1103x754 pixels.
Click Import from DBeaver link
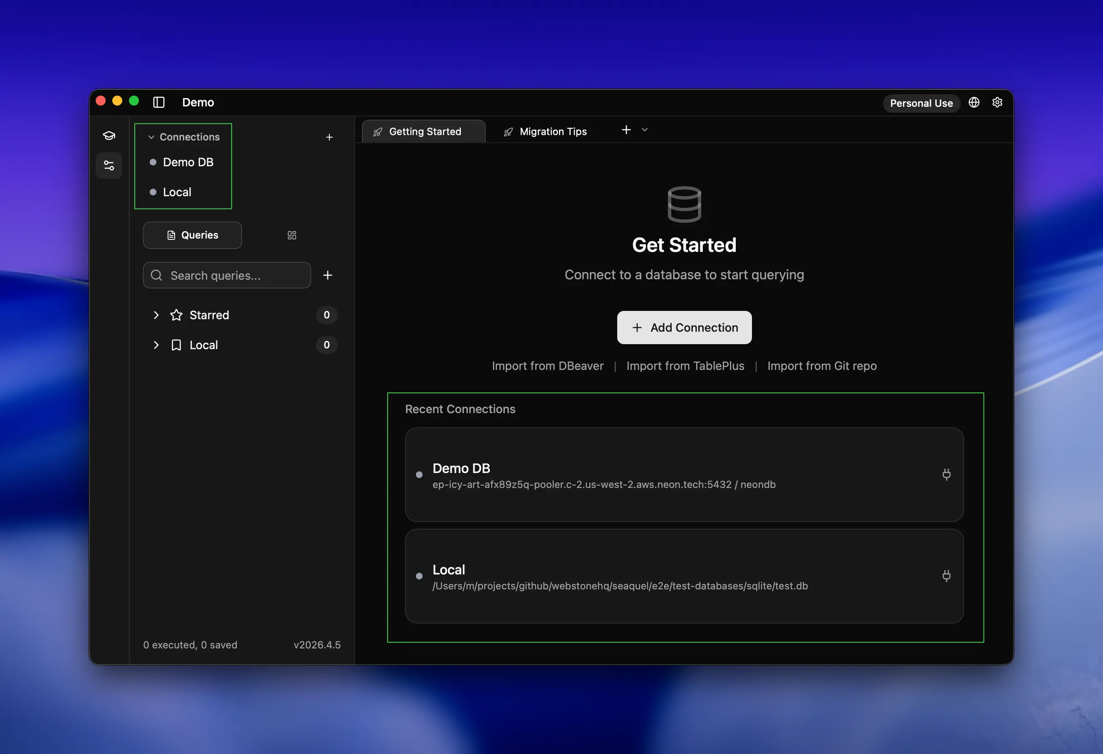pos(547,366)
